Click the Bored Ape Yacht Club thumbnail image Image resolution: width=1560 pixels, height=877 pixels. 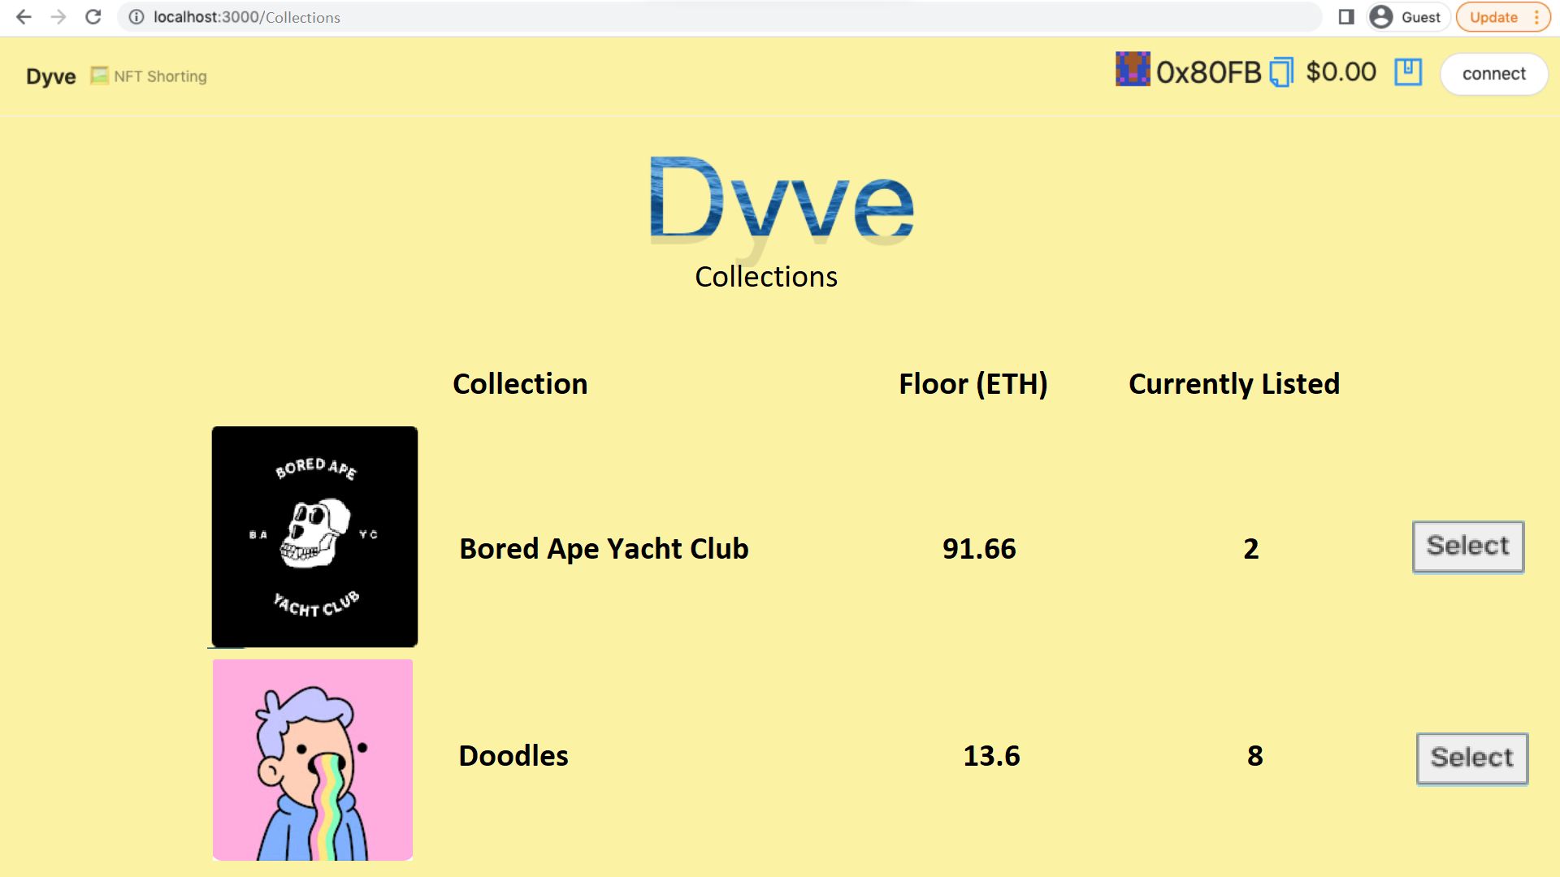coord(314,537)
